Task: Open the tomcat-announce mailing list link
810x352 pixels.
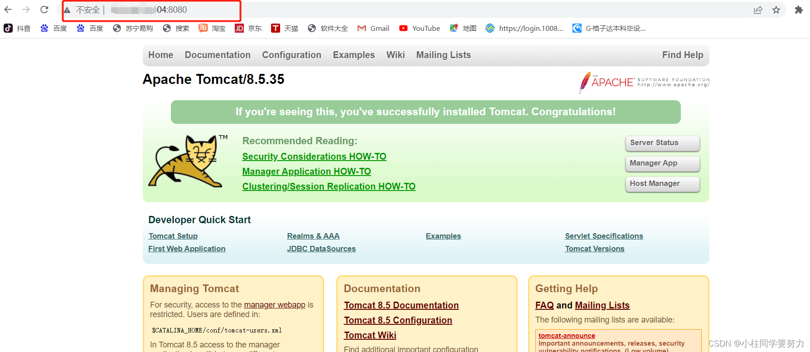Action: point(567,336)
